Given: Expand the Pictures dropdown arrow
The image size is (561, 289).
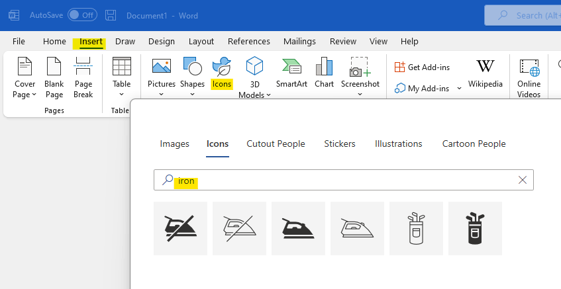Looking at the screenshot, I should (x=161, y=95).
